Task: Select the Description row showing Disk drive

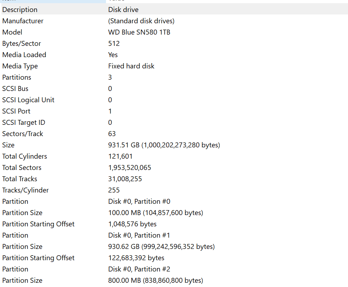Action: tap(20, 10)
